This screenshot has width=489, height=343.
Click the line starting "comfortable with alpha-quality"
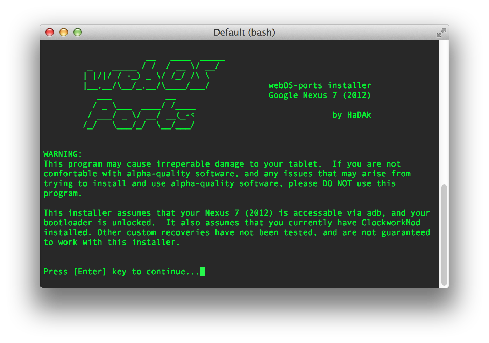(227, 174)
